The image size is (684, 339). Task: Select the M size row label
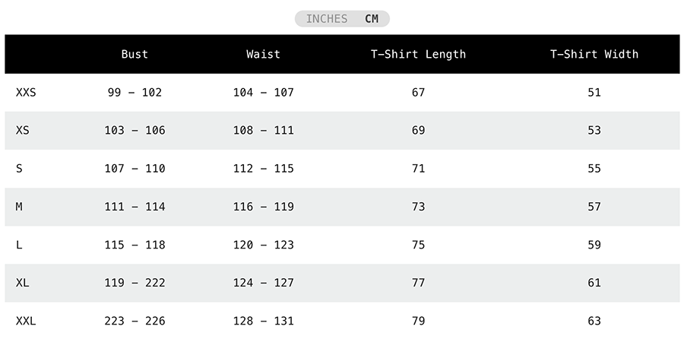[19, 207]
